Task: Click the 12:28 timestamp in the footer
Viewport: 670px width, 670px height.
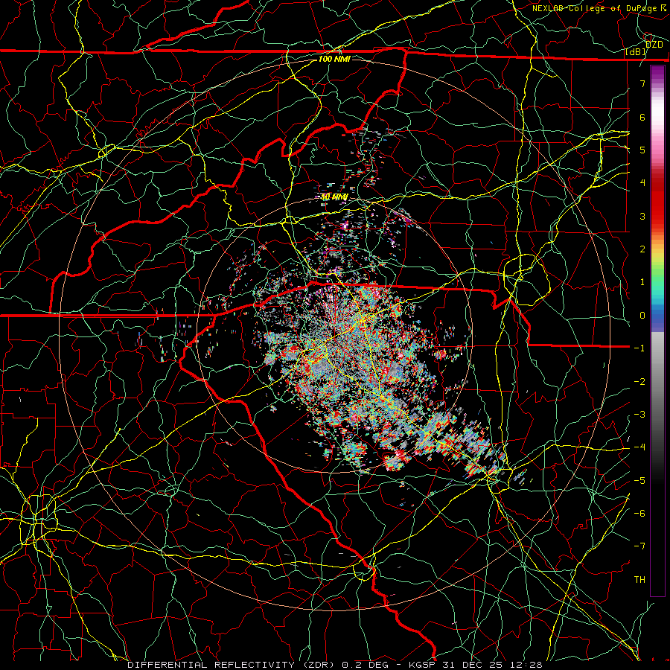Action: [525, 665]
